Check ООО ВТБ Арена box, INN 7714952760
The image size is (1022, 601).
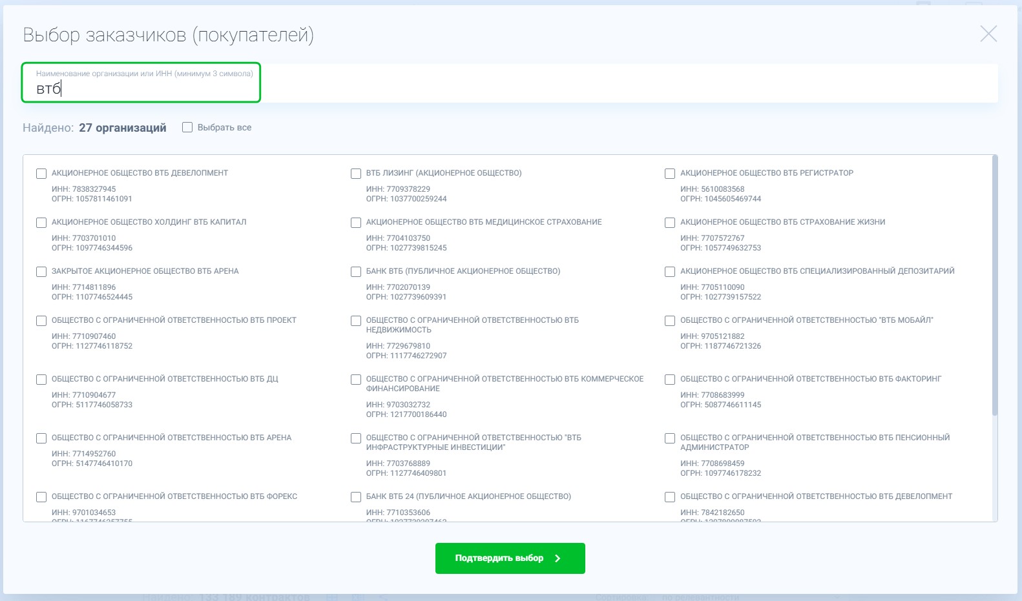tap(41, 438)
